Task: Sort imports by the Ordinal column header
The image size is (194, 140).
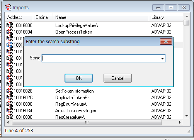Action: click(43, 17)
